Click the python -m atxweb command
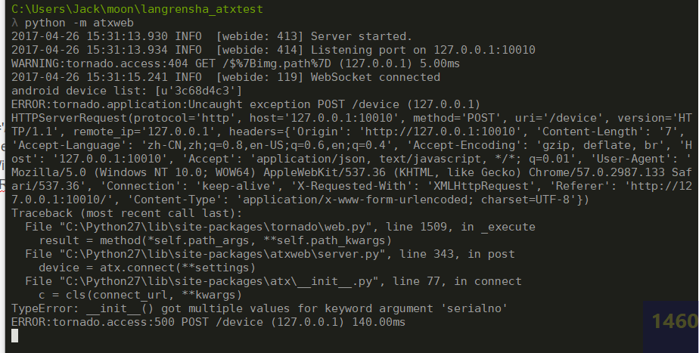Screen dimensions: 699x353 coord(79,23)
